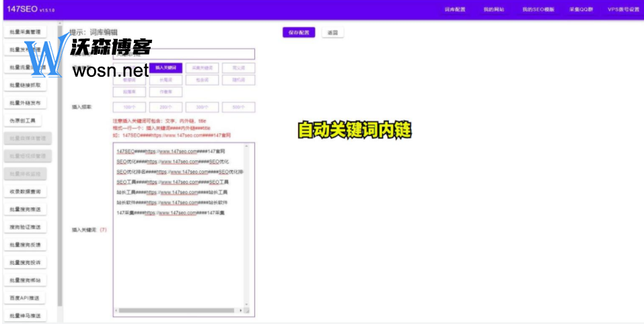This screenshot has height=328, width=644.
Task: Open 收录数据查询 in the sidebar
Action: 25,192
